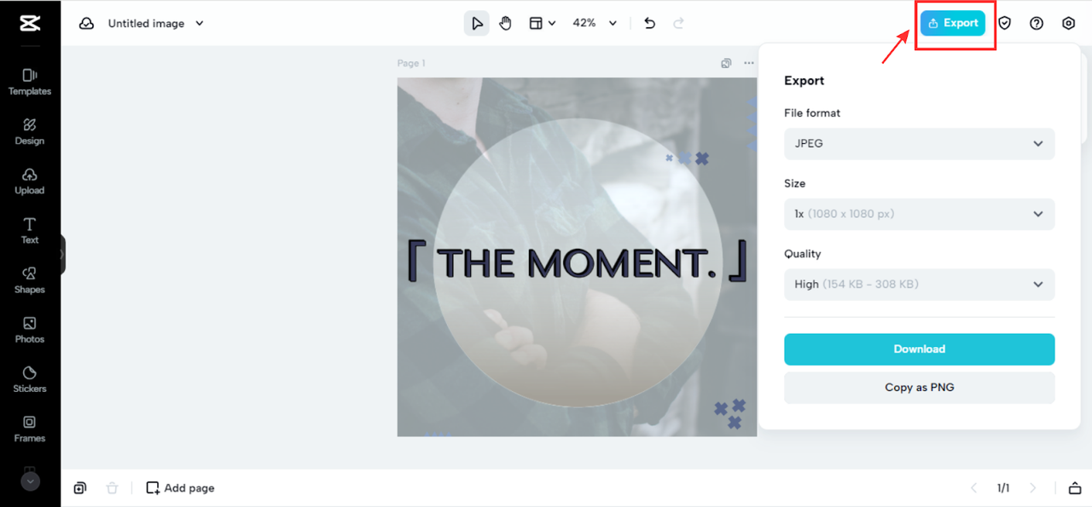
Task: Go to the previous page arrow
Action: pyautogui.click(x=974, y=488)
